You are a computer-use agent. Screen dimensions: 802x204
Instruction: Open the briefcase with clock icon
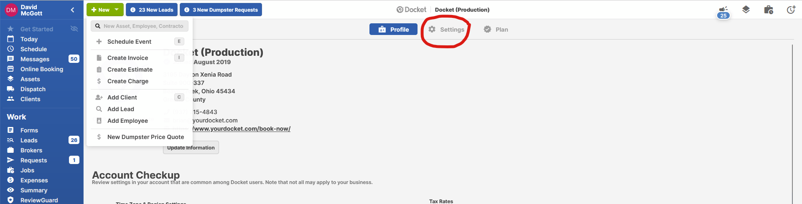769,10
